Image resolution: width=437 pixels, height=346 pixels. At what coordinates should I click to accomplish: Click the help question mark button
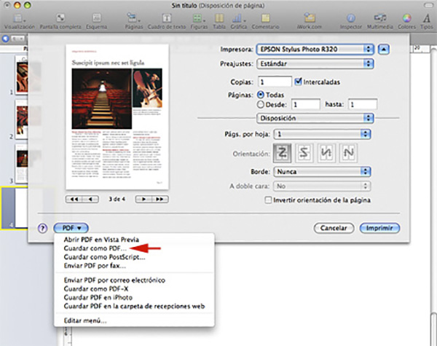point(42,228)
